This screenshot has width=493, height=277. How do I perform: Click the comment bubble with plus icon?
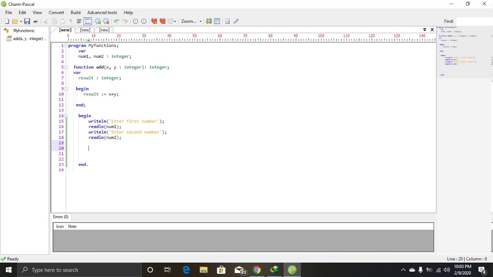click(98, 22)
